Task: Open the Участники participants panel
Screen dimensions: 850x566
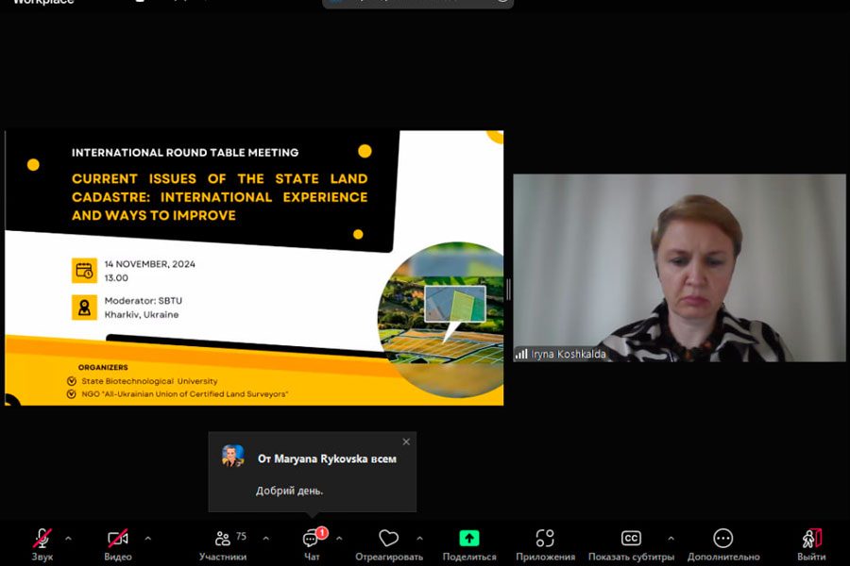Action: click(223, 543)
